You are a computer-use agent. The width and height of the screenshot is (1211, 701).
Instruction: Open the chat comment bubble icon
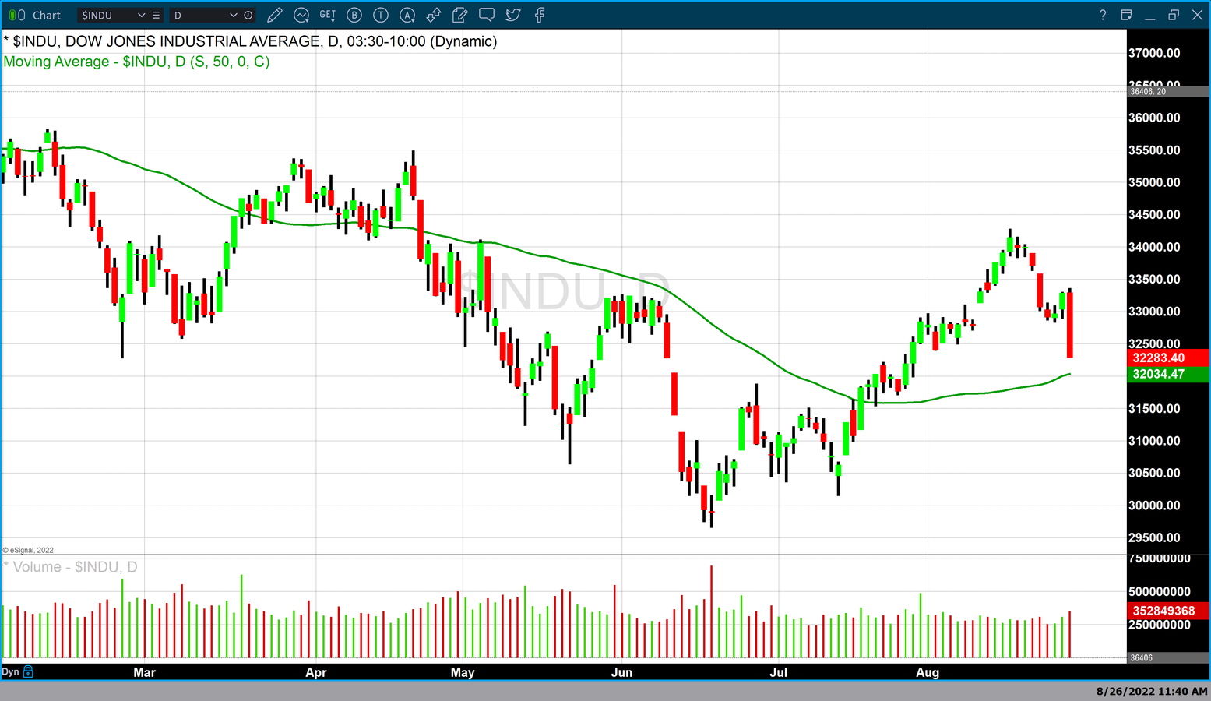pos(487,15)
